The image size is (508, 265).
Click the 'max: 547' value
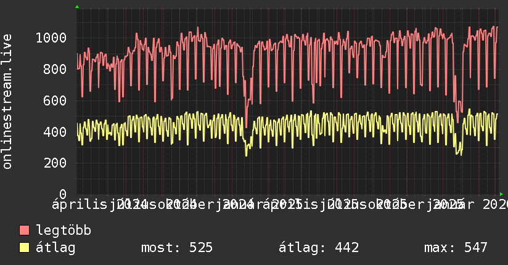click(456, 248)
